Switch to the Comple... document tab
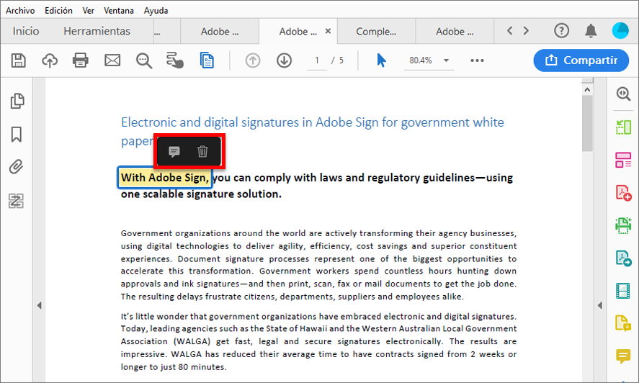The width and height of the screenshot is (639, 383). (x=376, y=32)
